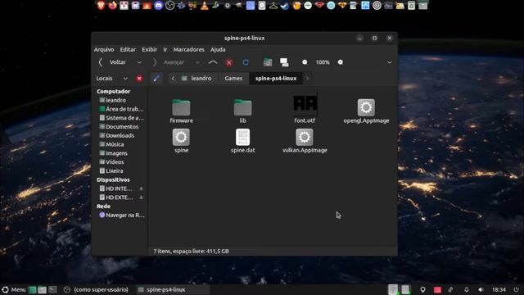The image size is (524, 295).
Task: Select the opengl.AppImage file
Action: pos(366,111)
